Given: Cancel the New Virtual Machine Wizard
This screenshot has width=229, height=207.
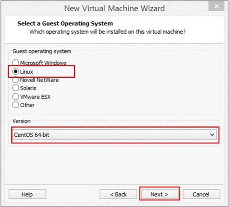Looking at the screenshot, I should point(201,194).
